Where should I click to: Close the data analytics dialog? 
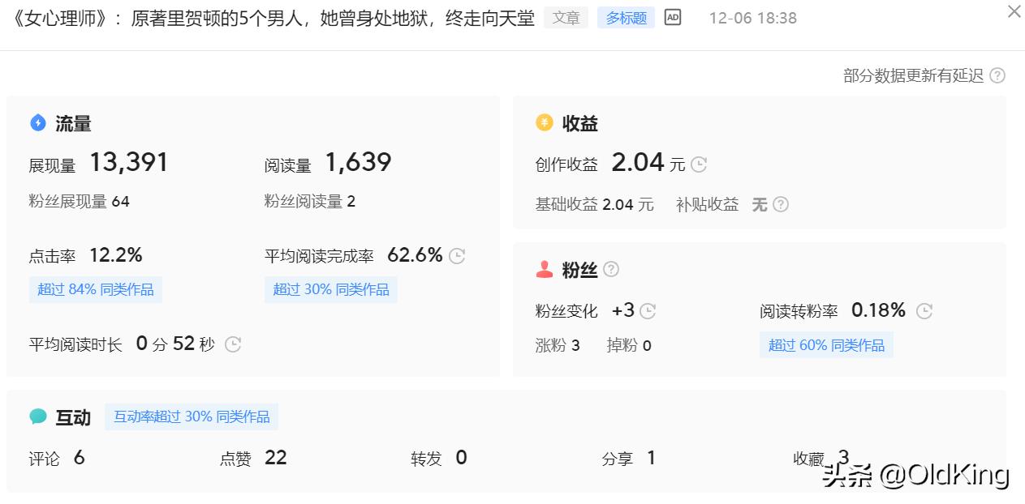(x=1014, y=11)
